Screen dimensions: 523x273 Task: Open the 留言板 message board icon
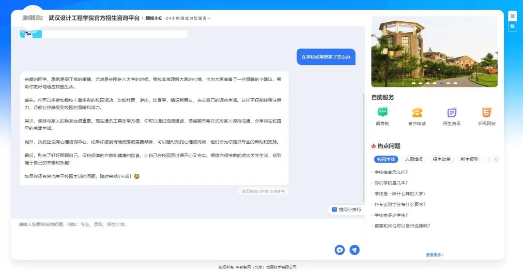[x=383, y=112]
